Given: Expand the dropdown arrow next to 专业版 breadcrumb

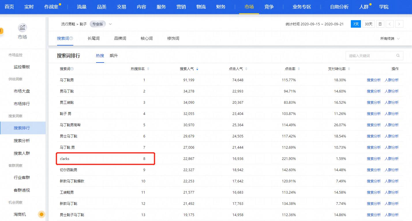Looking at the screenshot, I should 110,24.
